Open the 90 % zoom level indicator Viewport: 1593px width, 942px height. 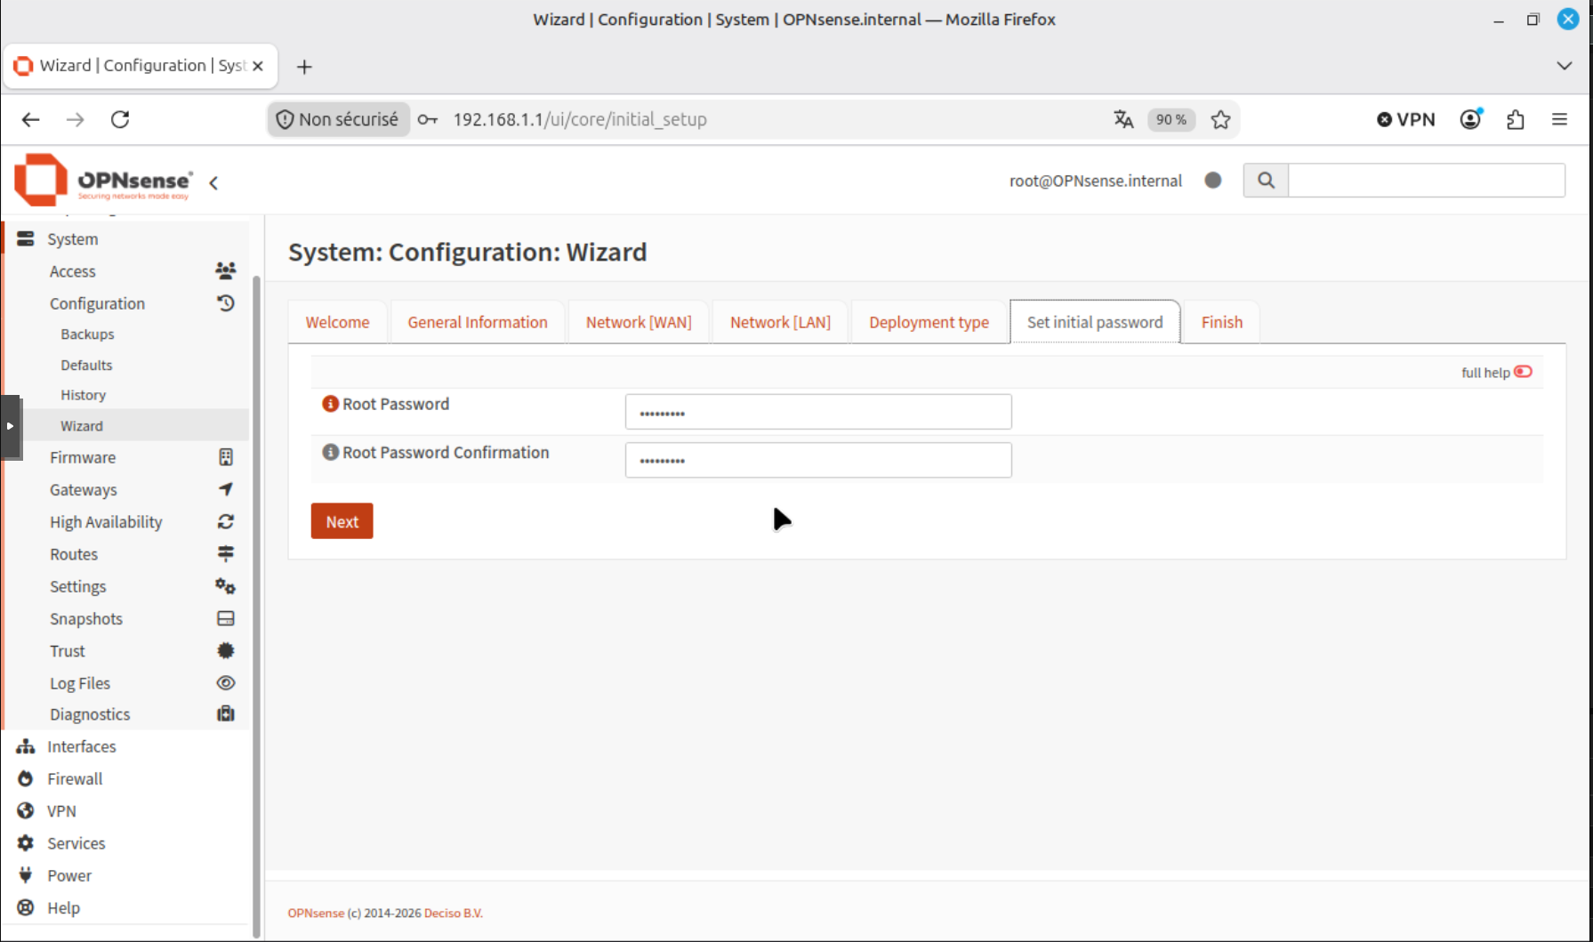[1171, 119]
